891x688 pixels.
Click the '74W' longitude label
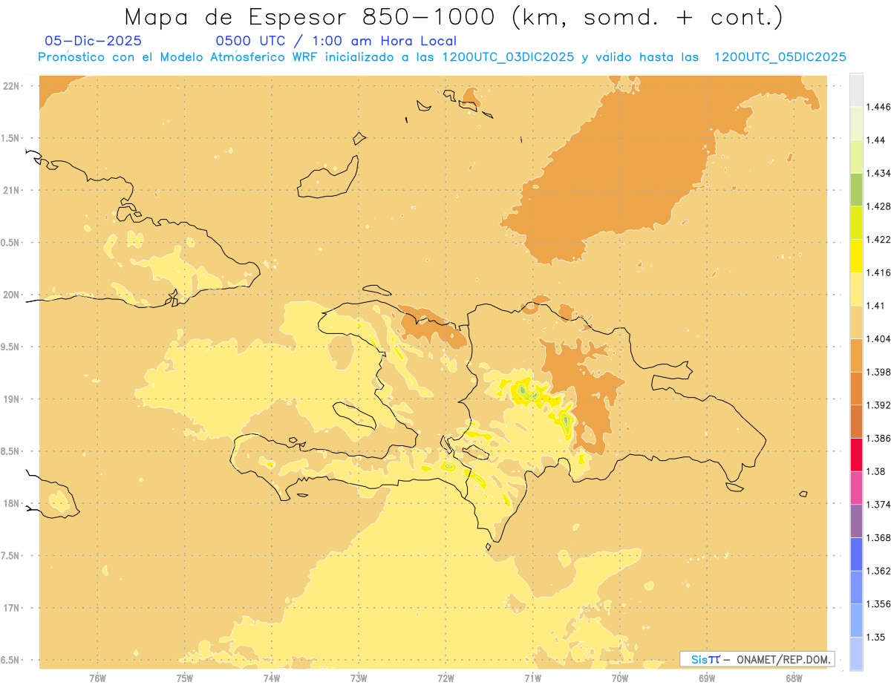tap(272, 678)
